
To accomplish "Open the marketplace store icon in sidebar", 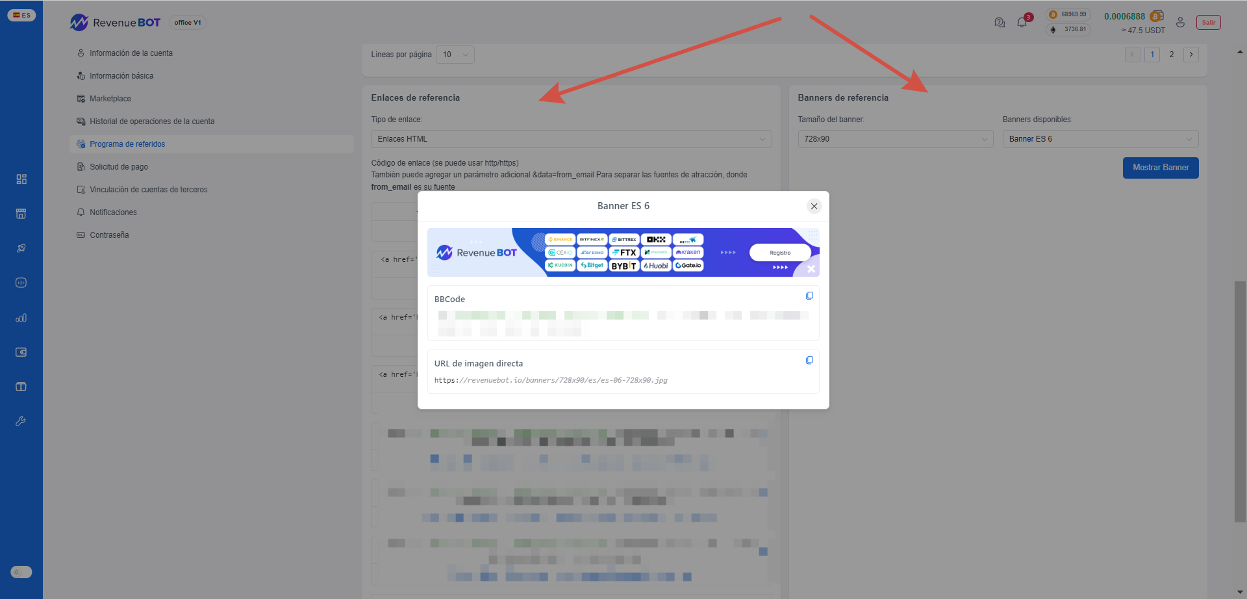I will pos(21,214).
